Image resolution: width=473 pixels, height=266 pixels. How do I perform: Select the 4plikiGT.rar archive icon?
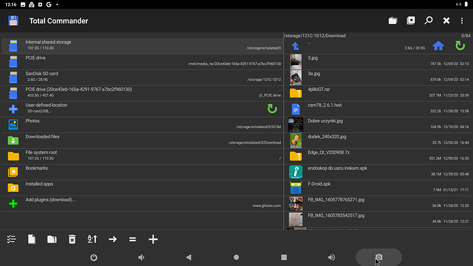click(295, 93)
